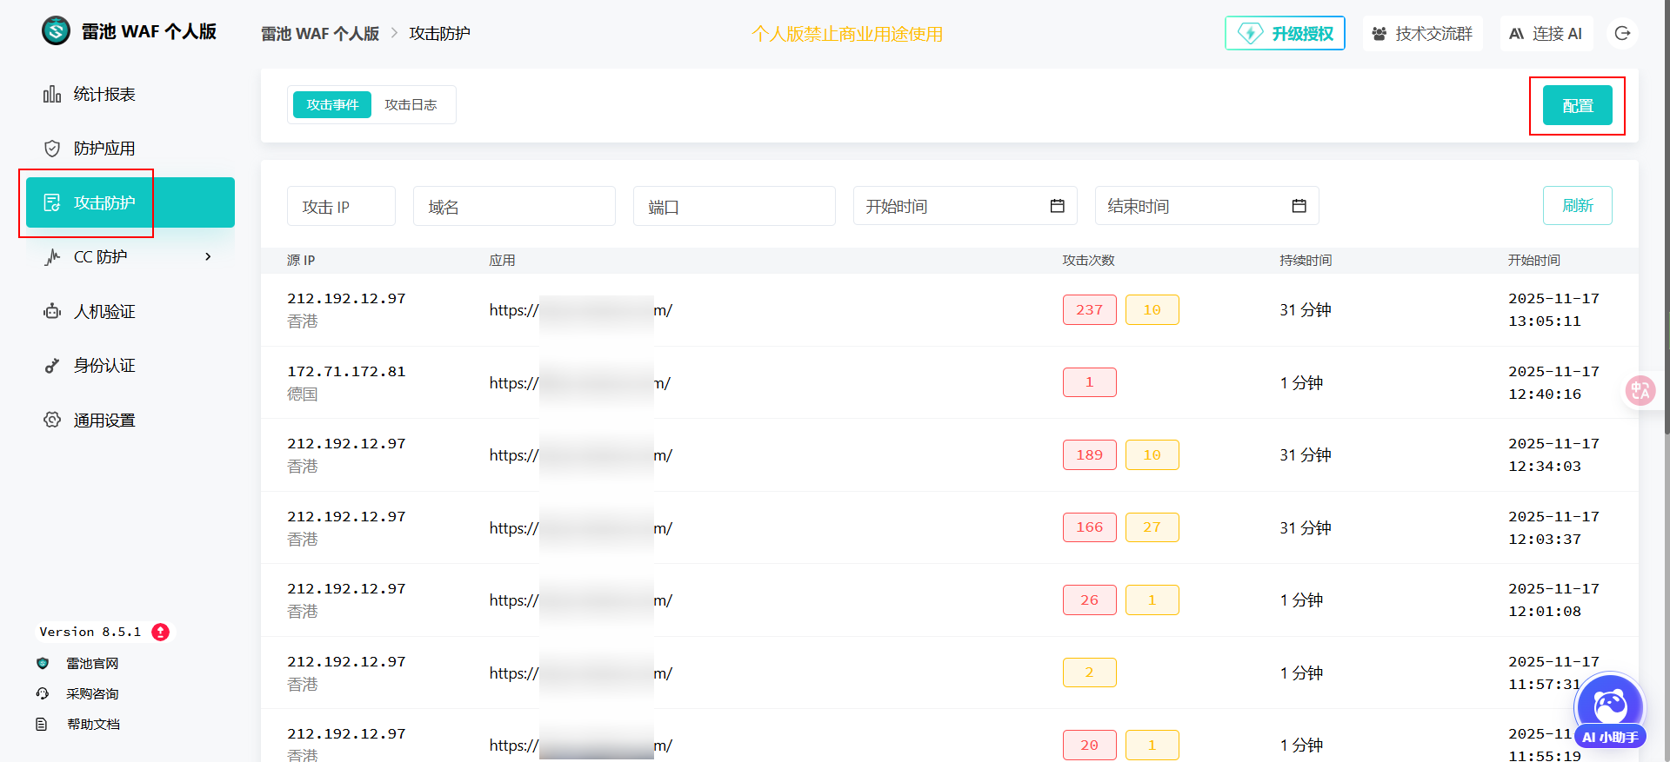Click the red version update badge icon

pyautogui.click(x=160, y=632)
